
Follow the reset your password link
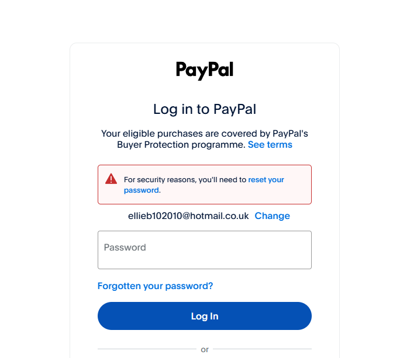pyautogui.click(x=266, y=179)
